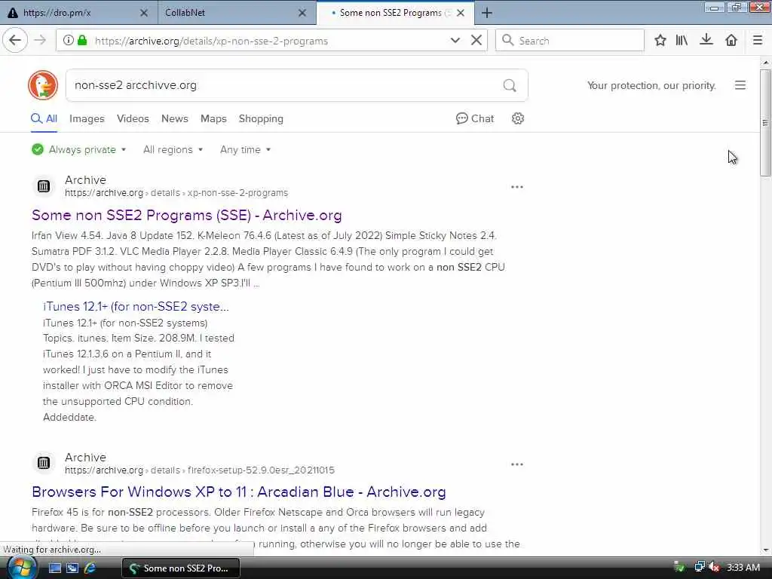Open search settings gear icon
772x579 pixels.
coord(517,118)
